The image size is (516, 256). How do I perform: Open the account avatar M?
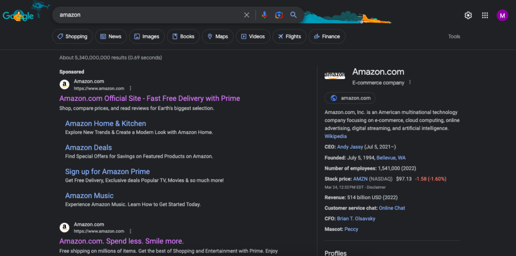click(502, 15)
